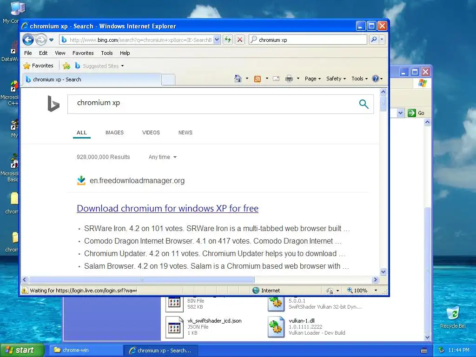The image size is (476, 357).
Task: Stop loading with the red X icon
Action: [240, 40]
